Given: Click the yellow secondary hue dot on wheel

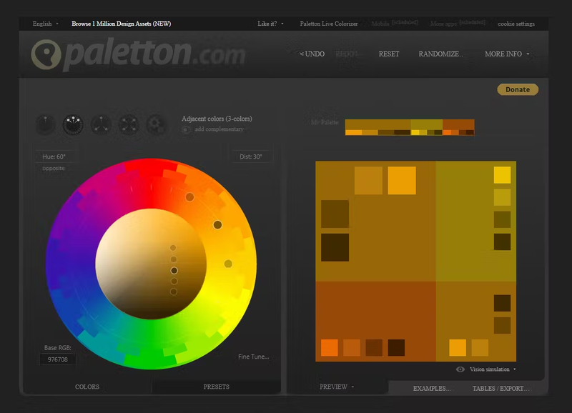Looking at the screenshot, I should tap(228, 264).
